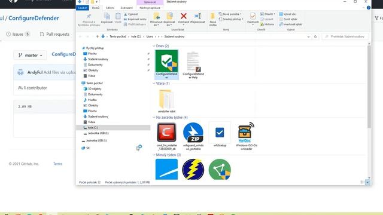Click the Historie ribbon command
This screenshot has height=215, width=383.
(x=267, y=24)
